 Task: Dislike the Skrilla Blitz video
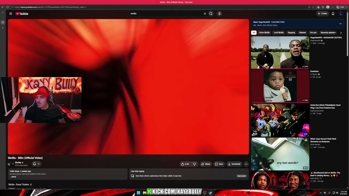coord(194,164)
